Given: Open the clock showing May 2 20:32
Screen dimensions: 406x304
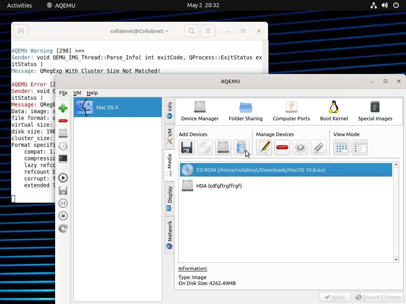Looking at the screenshot, I should tap(203, 5).
